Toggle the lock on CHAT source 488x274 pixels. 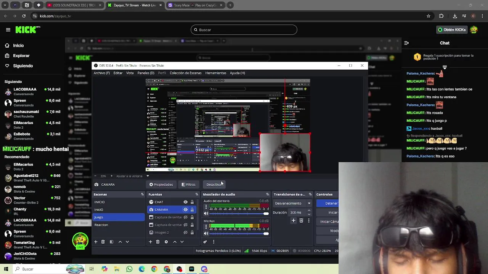click(x=192, y=202)
